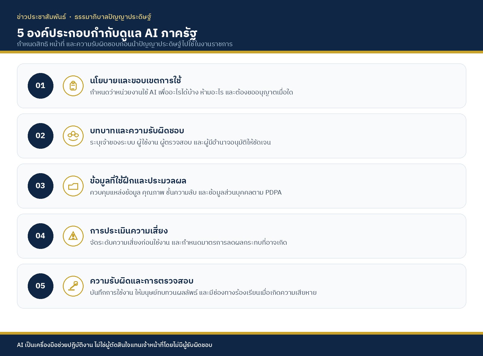
Task: Click heading ข้อมูลที่ใช้ฝึกและประมวลผล
Action: click(x=138, y=180)
